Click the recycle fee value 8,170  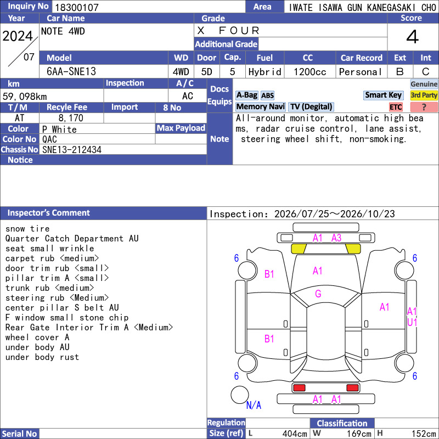point(71,118)
